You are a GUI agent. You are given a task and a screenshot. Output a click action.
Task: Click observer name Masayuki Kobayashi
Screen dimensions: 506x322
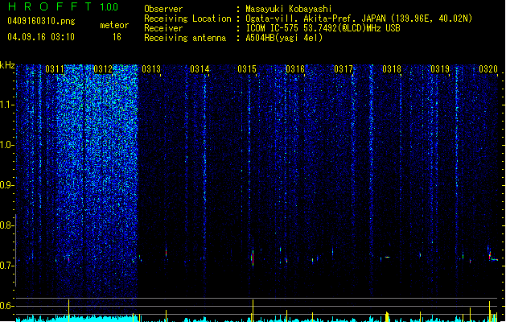(289, 9)
